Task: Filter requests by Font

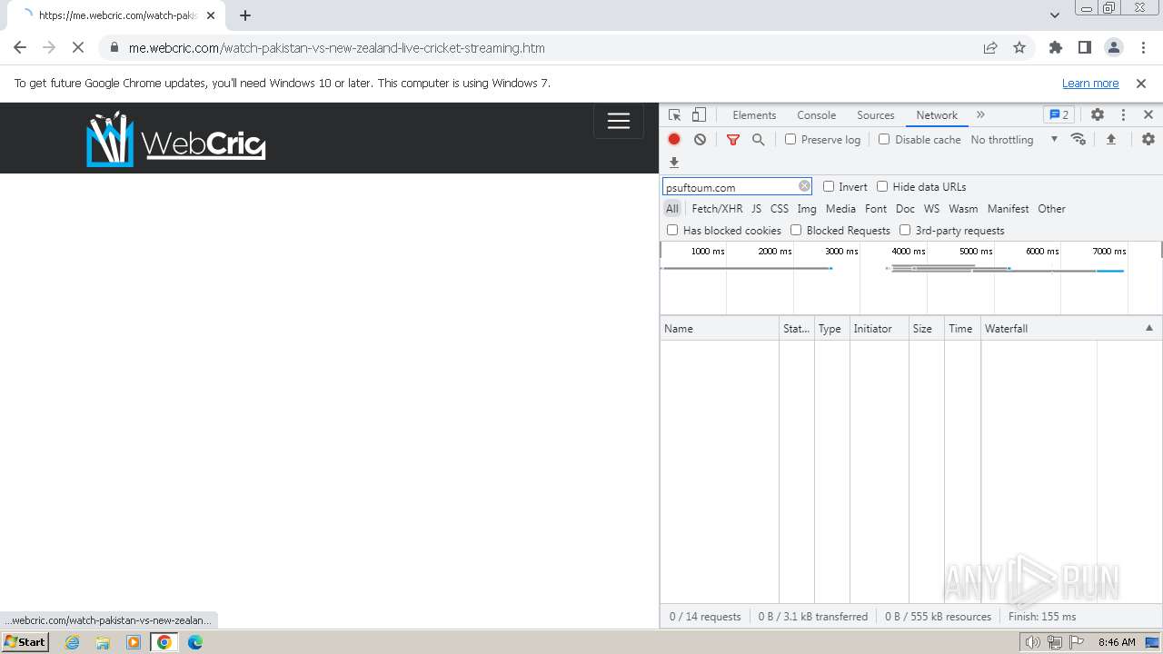Action: click(x=876, y=208)
